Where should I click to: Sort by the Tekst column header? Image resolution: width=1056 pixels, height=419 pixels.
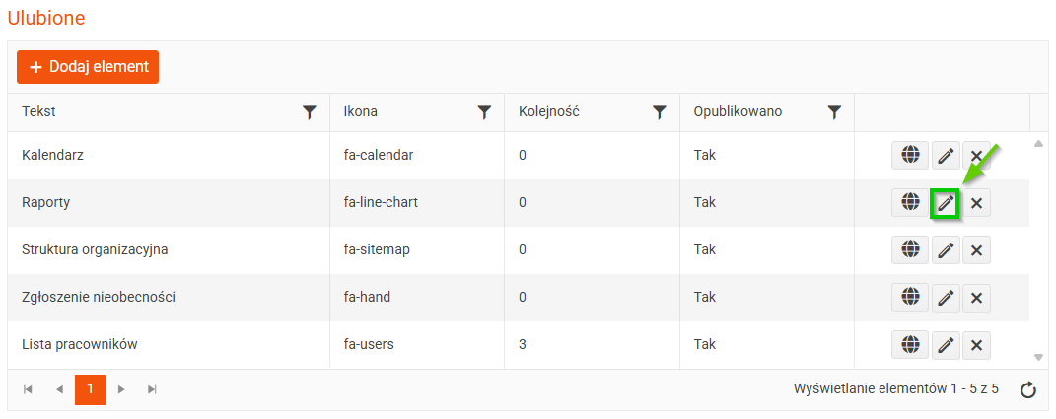click(x=39, y=111)
